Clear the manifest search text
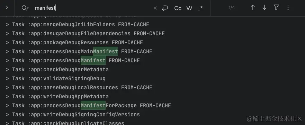 point(155,8)
